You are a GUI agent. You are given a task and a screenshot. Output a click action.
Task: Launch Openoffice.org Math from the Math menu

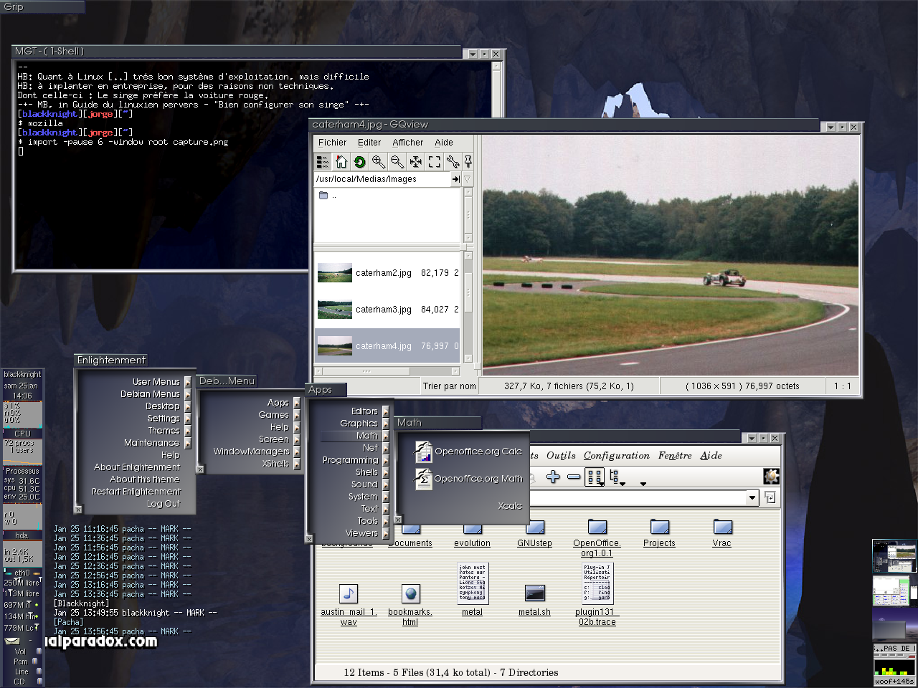click(x=470, y=479)
